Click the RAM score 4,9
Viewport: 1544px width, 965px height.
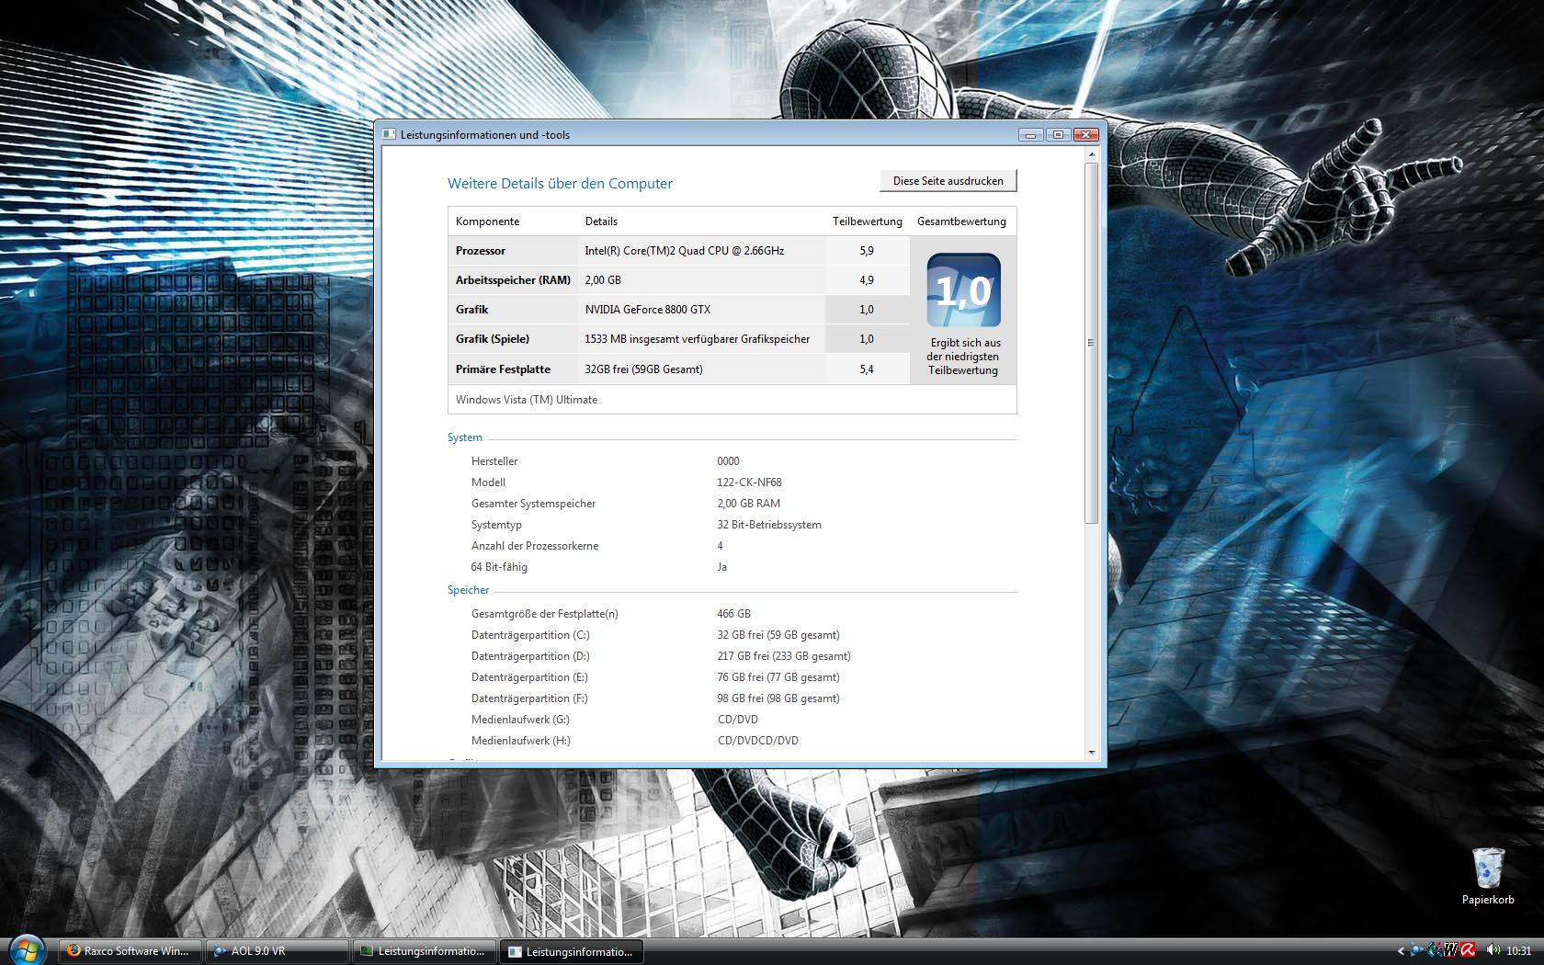(867, 280)
